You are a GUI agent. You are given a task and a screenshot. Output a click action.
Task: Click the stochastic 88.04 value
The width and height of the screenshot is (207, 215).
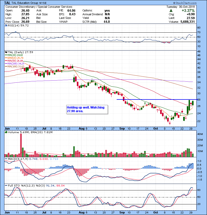tap(60, 186)
